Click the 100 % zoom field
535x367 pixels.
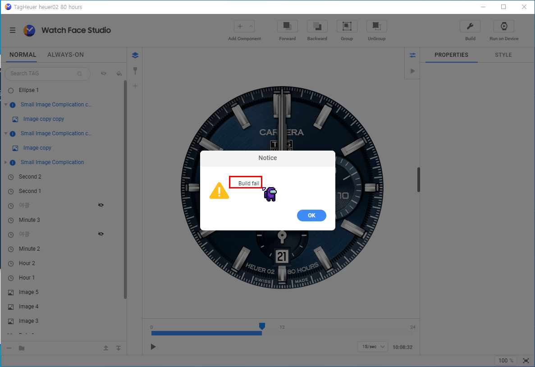[505, 361]
